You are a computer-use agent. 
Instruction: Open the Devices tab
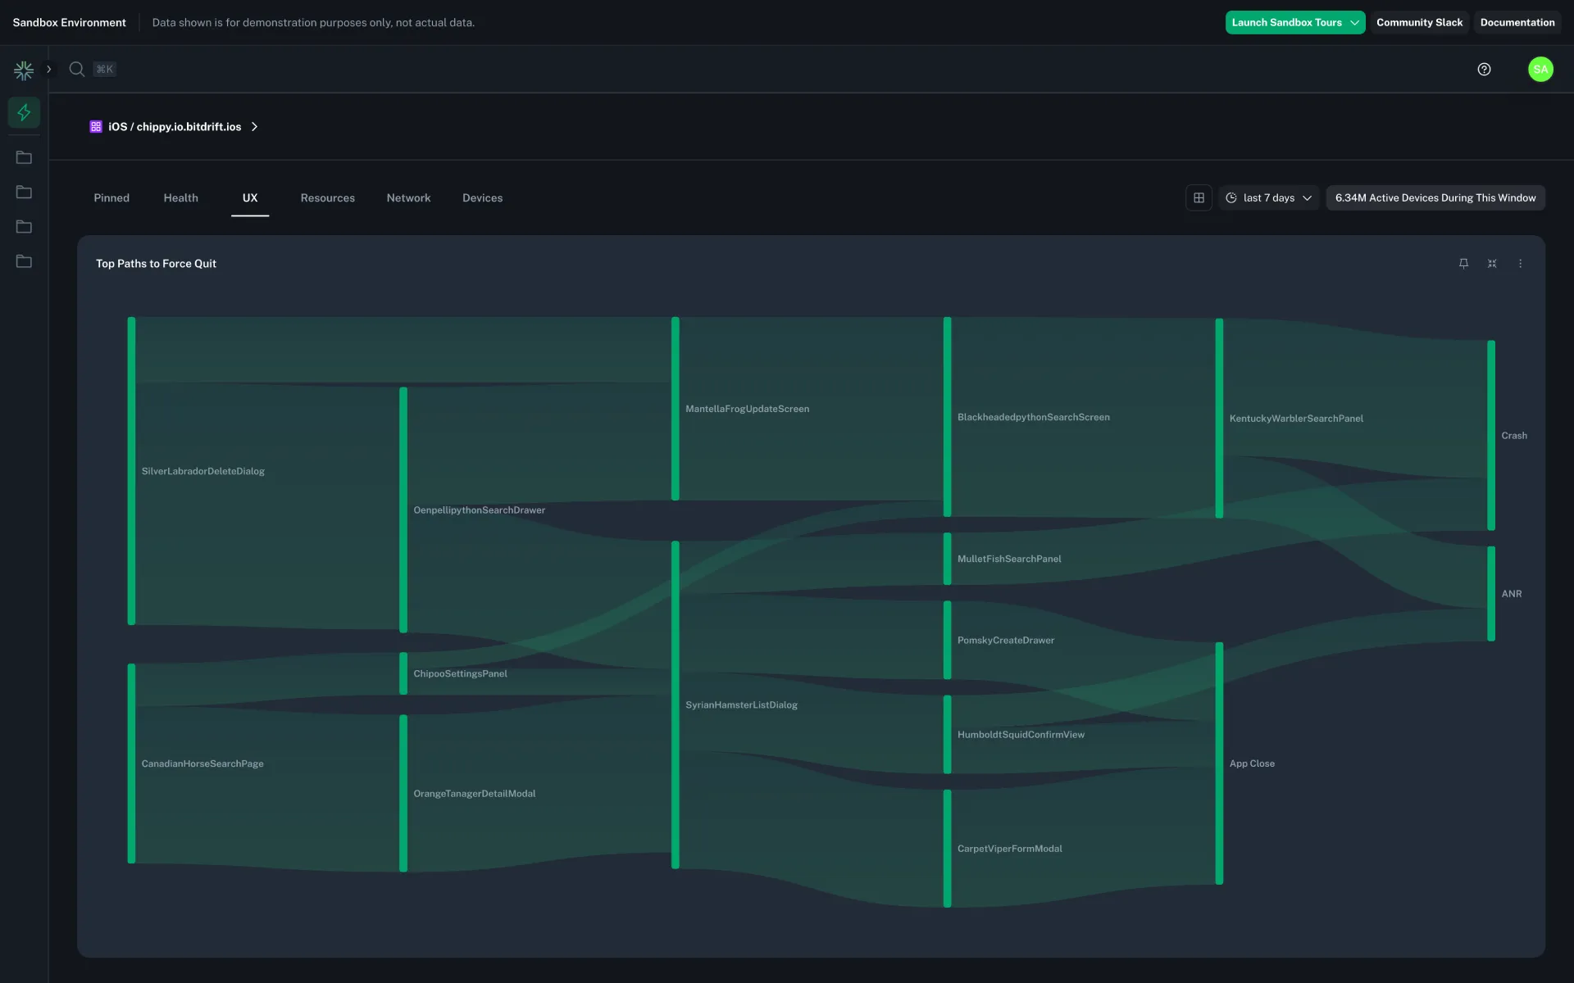tap(482, 197)
